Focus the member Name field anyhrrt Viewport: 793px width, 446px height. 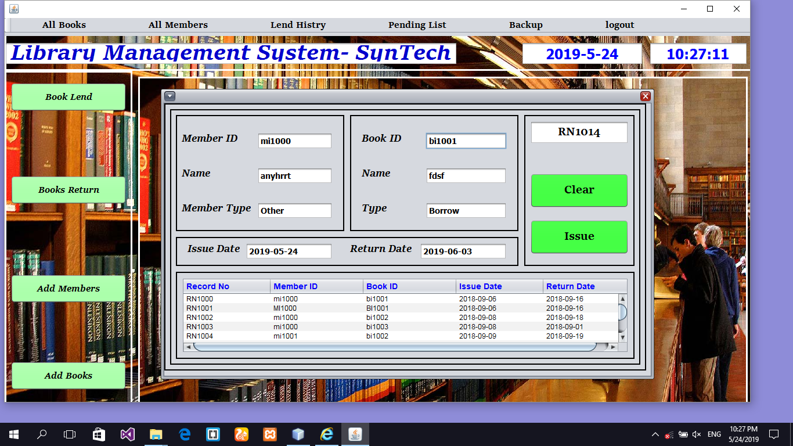point(295,176)
